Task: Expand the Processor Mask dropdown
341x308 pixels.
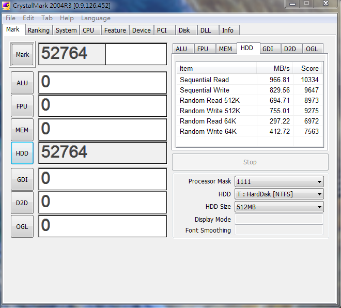Action: 279,181
